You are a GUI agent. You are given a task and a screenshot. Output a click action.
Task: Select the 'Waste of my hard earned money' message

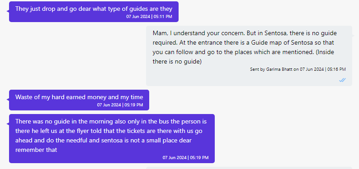(79, 100)
